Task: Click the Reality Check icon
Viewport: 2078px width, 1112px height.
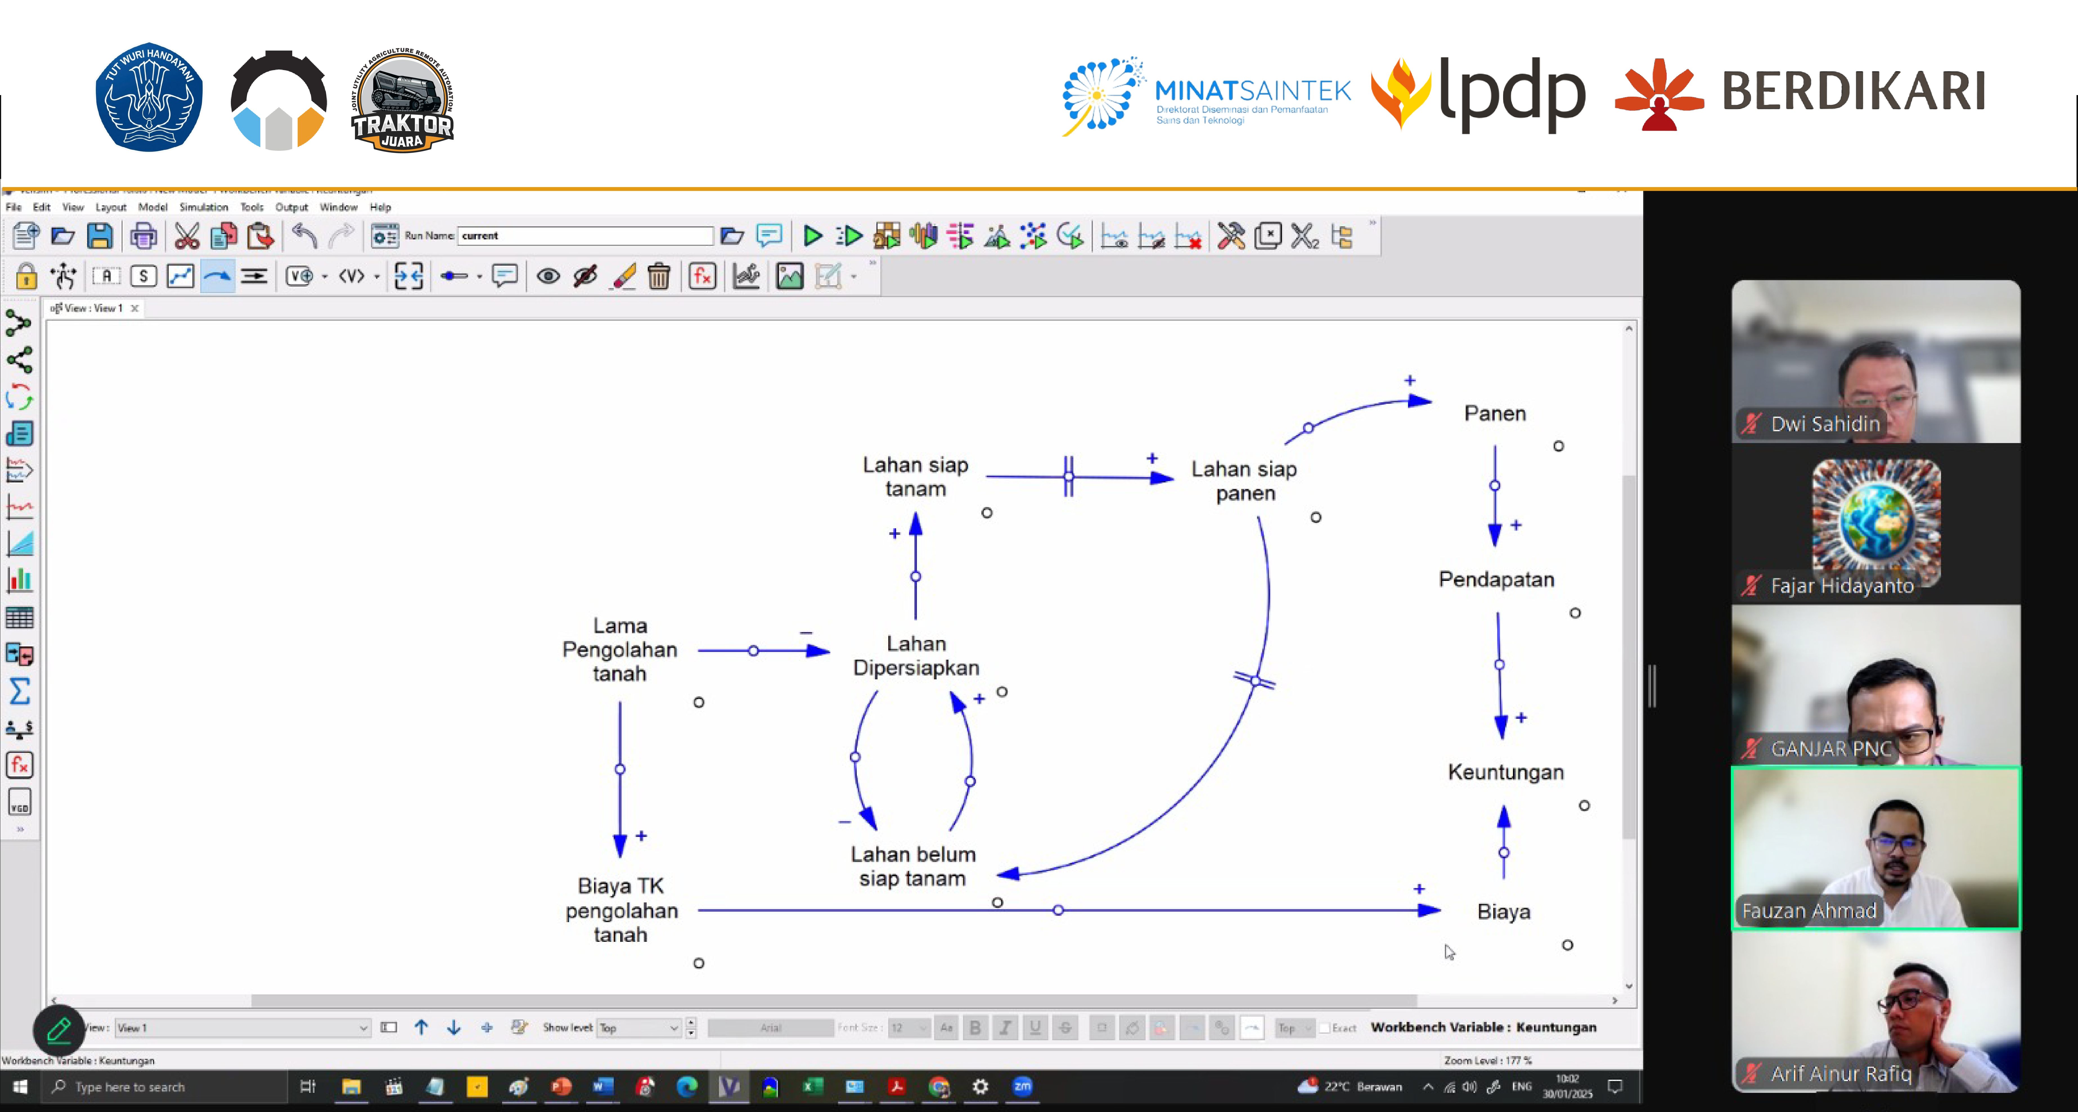Action: tap(1071, 236)
